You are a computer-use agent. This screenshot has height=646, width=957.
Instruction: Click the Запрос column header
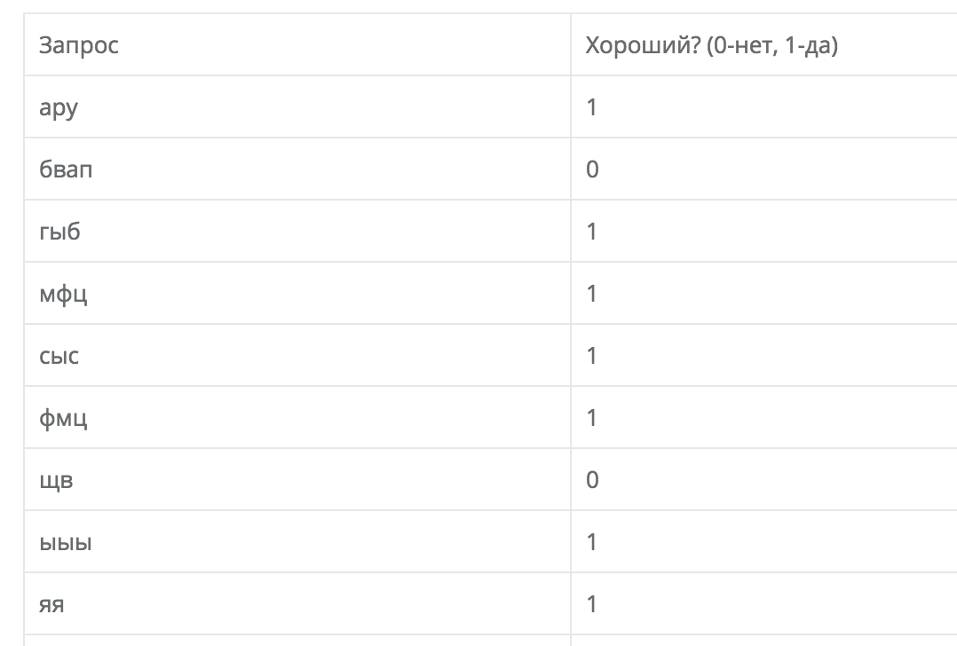pos(79,45)
